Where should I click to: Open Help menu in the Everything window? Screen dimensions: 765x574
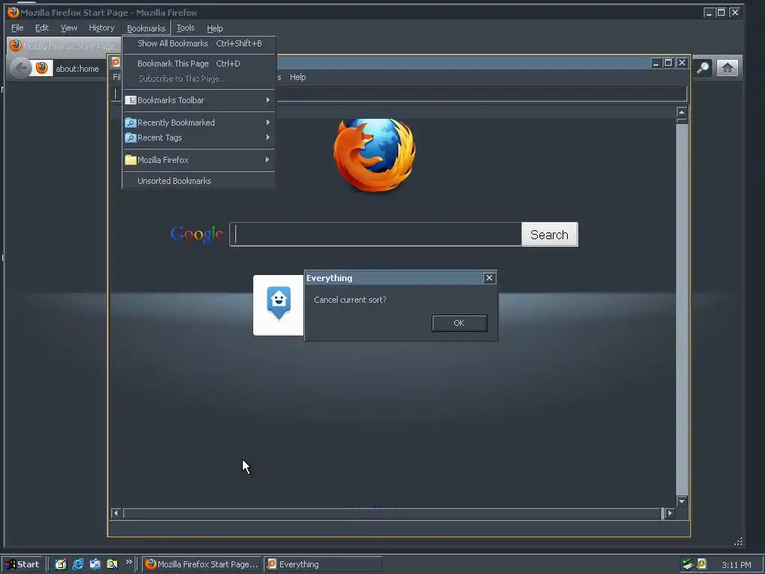297,77
